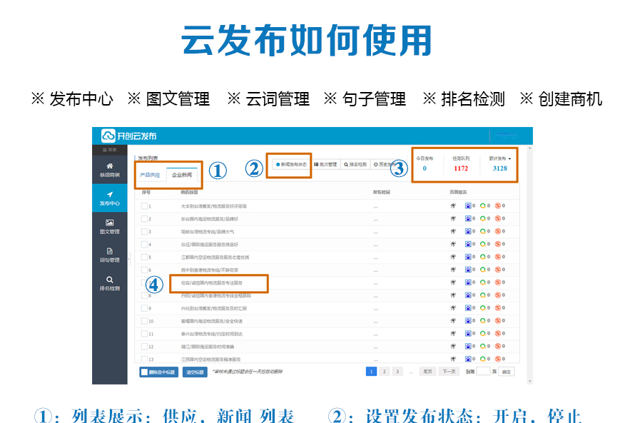Click the 累计发布 count 3128
The height and width of the screenshot is (423, 635).
pyautogui.click(x=499, y=168)
